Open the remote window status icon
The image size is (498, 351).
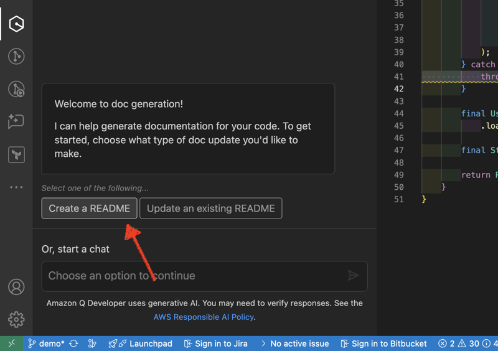pos(11,344)
